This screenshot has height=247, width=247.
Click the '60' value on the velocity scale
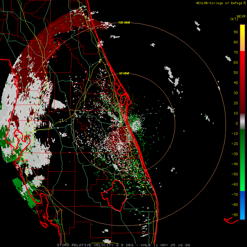click(236, 62)
